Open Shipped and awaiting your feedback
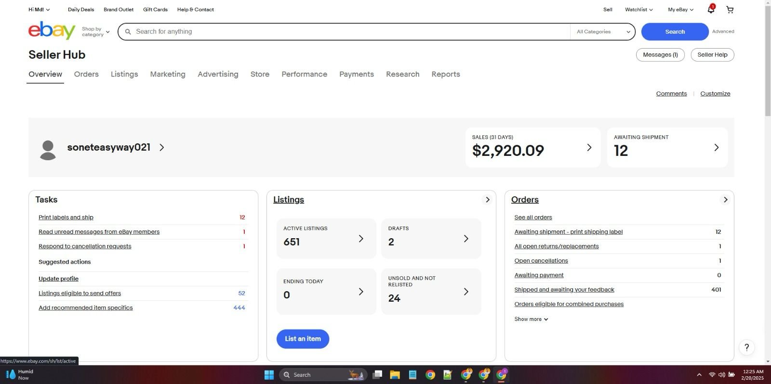This screenshot has width=771, height=384. click(564, 290)
